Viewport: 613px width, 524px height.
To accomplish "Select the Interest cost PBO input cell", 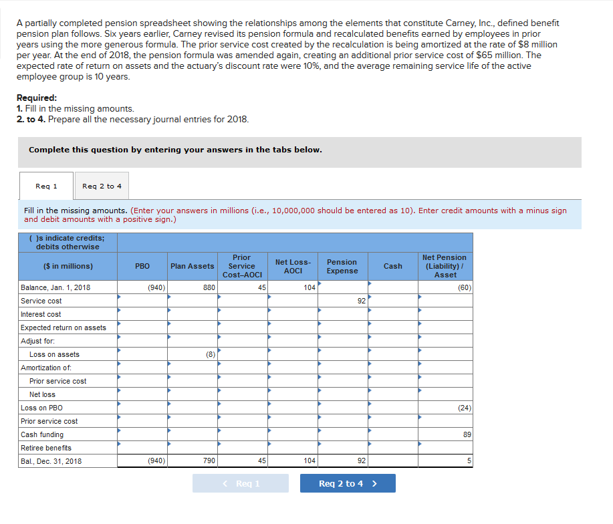I will point(142,314).
